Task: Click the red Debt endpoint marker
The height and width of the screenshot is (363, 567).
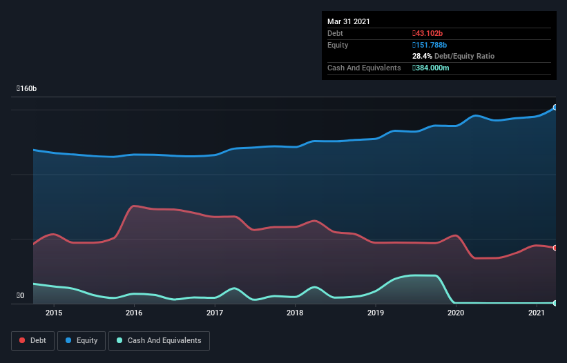Action: coord(555,248)
